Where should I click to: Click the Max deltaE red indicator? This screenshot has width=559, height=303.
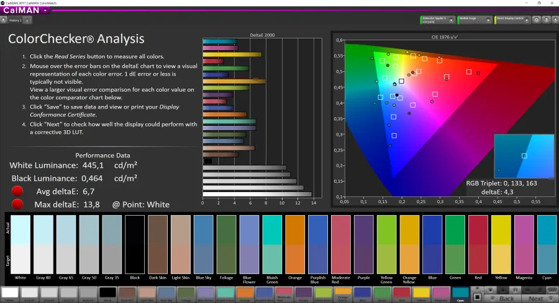17,204
